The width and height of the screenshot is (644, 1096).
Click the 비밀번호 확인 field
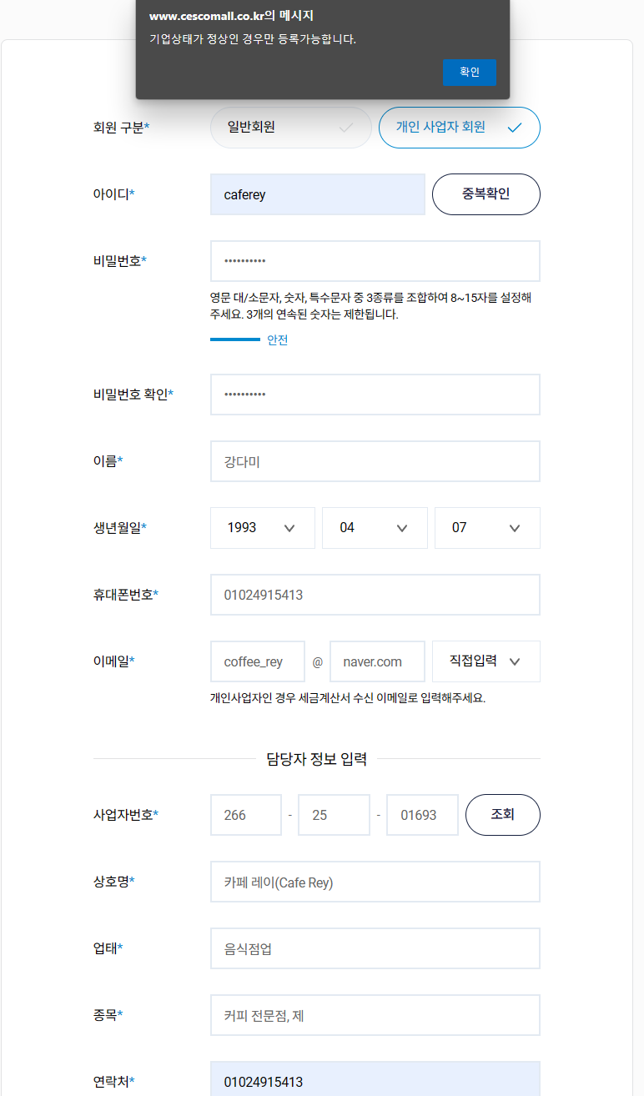point(375,395)
